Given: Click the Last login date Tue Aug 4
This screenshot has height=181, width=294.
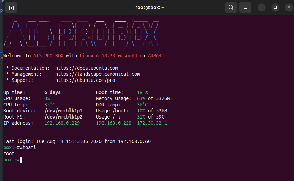Looking at the screenshot, I should [50, 141].
